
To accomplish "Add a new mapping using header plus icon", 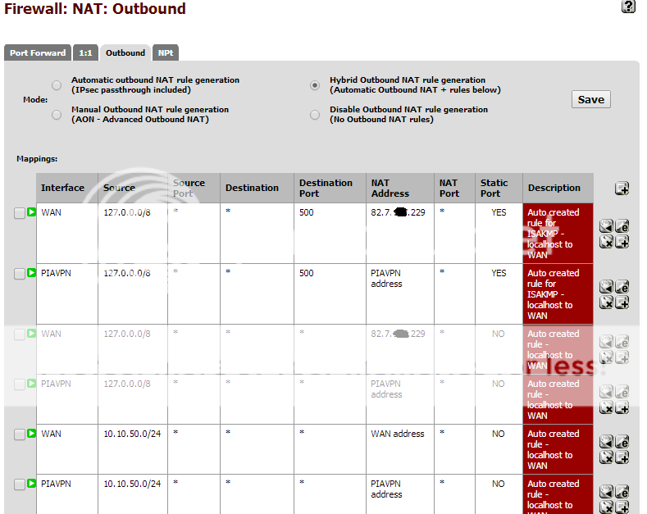I will (x=622, y=189).
